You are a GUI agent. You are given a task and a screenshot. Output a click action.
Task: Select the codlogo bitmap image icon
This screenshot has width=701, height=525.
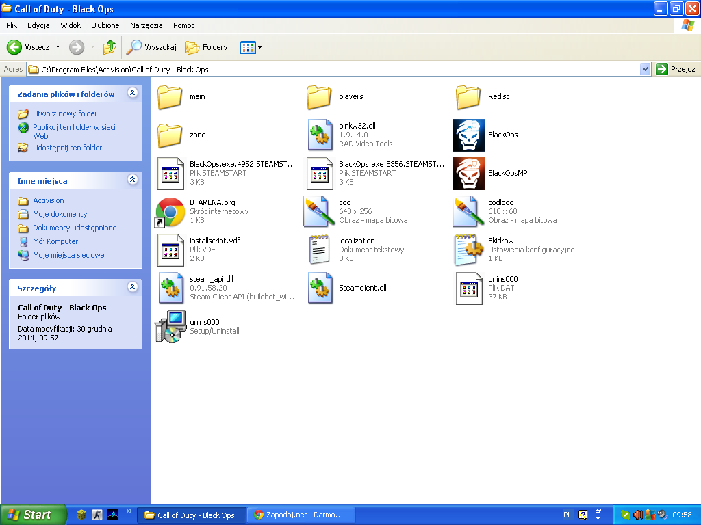468,212
